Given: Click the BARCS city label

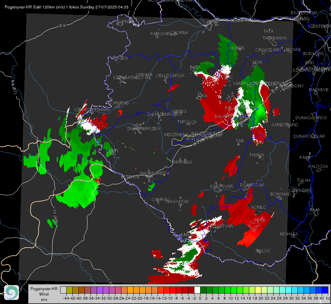Looking at the screenshot, I should (188, 235).
